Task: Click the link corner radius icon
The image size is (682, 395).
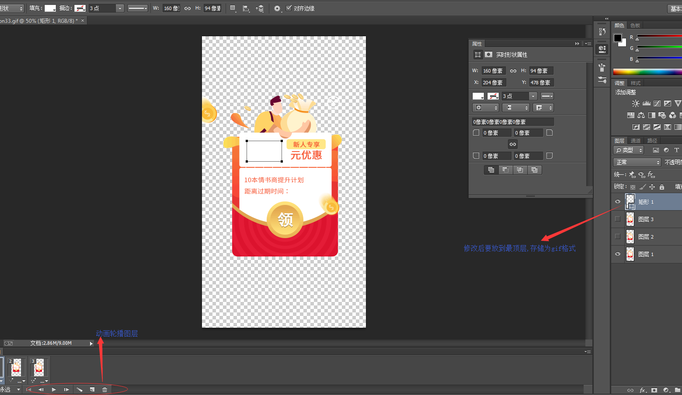Action: click(513, 144)
